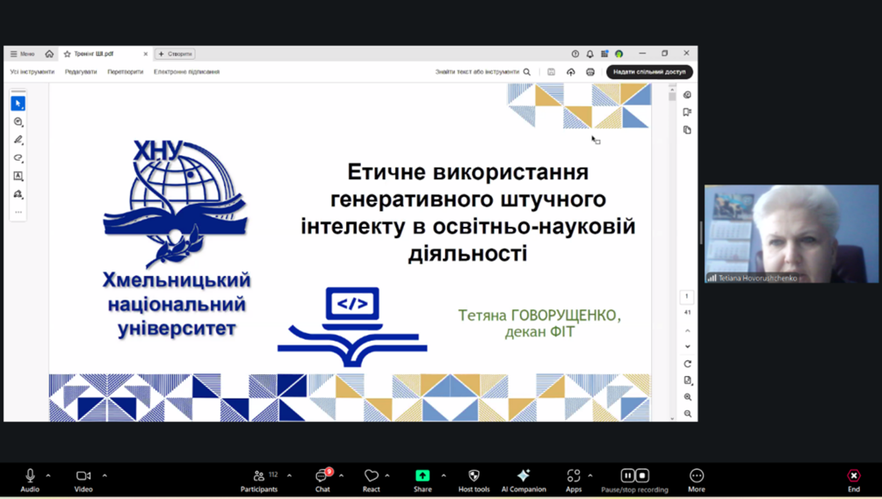Click the rotate page icon
882x499 pixels.
point(688,364)
